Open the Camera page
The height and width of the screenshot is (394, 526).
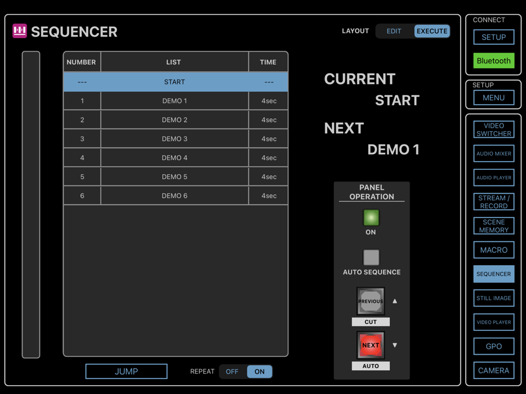click(x=493, y=371)
